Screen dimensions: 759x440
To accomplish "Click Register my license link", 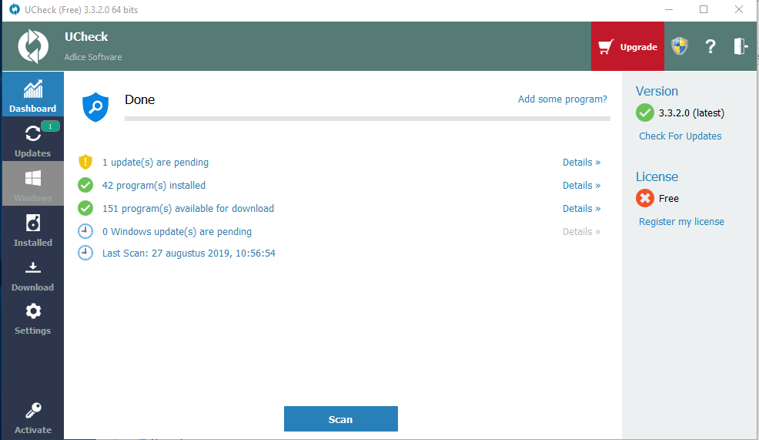I will (681, 221).
